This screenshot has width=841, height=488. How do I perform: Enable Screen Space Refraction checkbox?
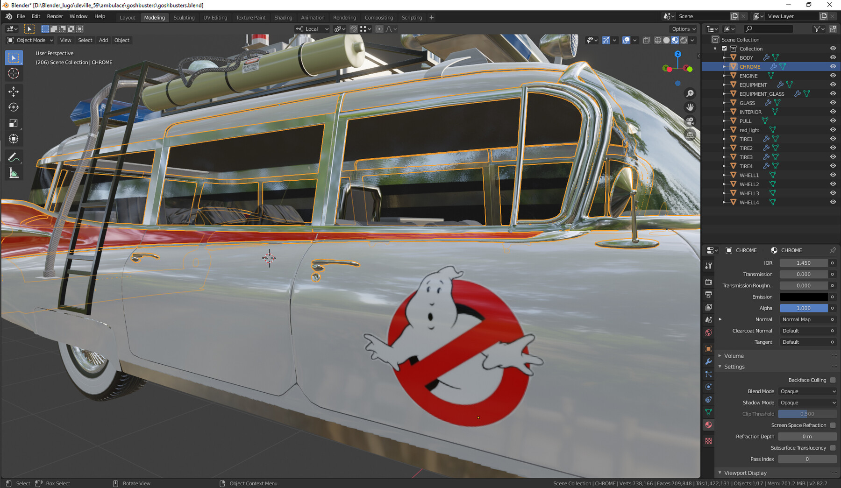[x=833, y=425]
